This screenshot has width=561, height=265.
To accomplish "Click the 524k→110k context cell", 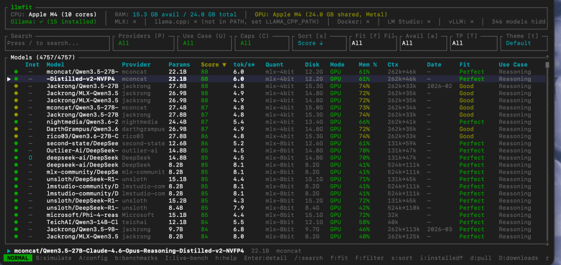I will [404, 208].
